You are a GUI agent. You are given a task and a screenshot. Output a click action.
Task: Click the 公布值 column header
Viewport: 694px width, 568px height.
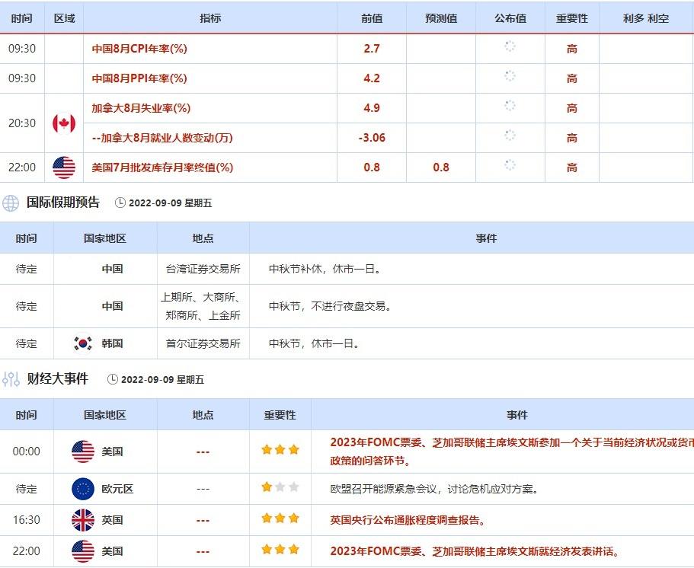pyautogui.click(x=510, y=18)
